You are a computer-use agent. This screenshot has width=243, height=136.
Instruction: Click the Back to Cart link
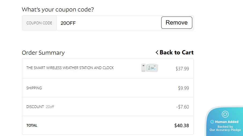[176, 53]
